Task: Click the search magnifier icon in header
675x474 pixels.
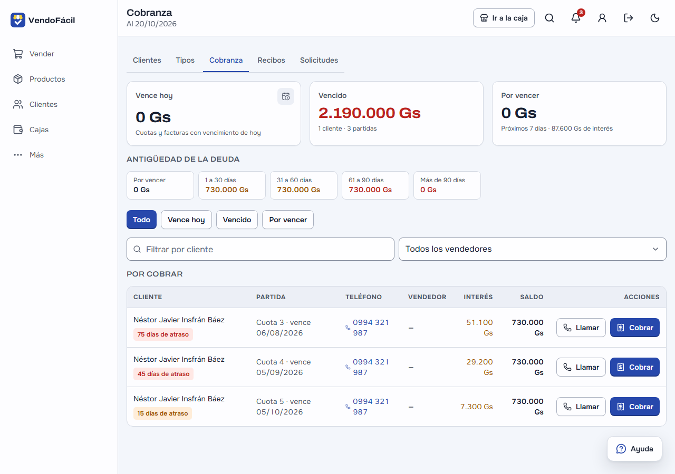Action: (x=549, y=18)
